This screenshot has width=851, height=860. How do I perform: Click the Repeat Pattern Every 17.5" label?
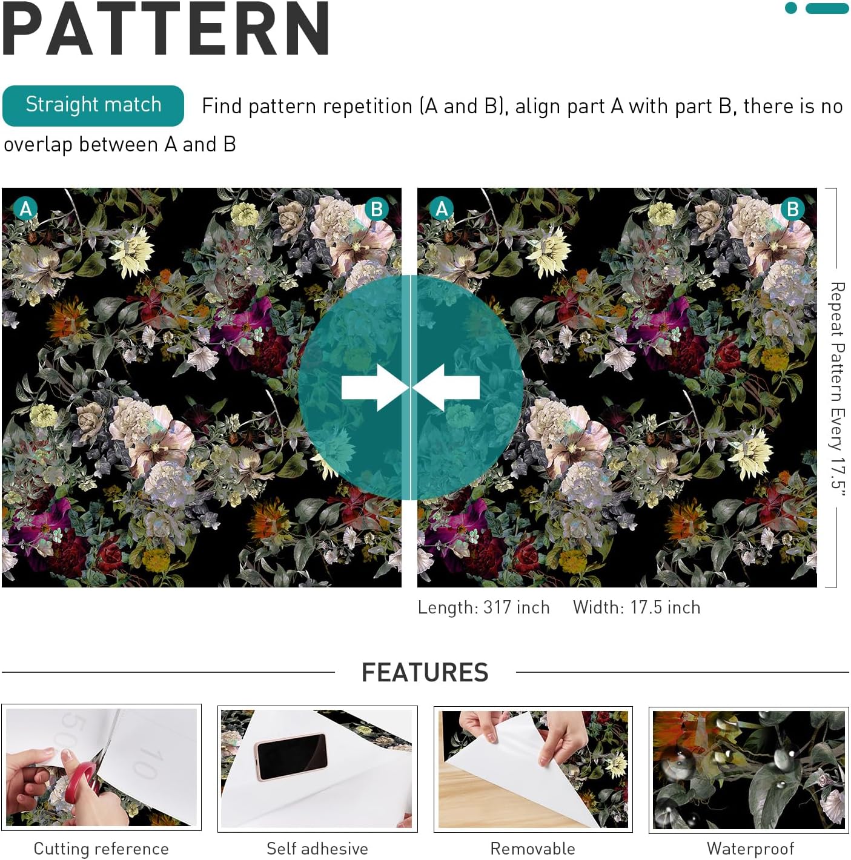point(837,388)
